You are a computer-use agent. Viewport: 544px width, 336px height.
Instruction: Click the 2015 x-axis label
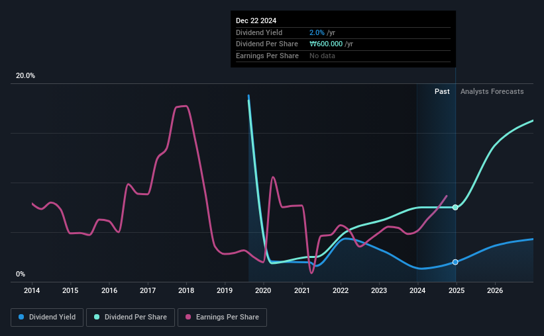coord(70,290)
